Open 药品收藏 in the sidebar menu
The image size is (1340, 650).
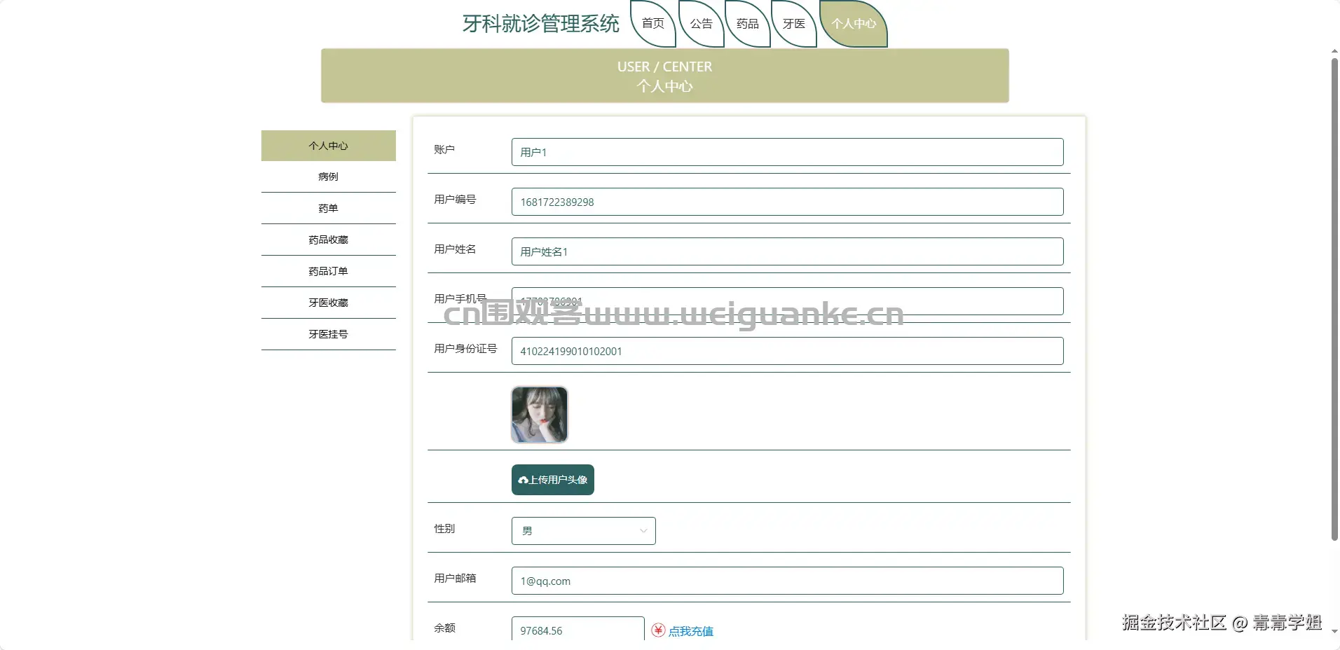(329, 240)
